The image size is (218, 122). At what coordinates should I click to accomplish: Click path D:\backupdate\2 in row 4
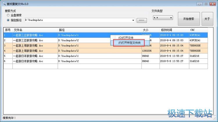coord(68,51)
